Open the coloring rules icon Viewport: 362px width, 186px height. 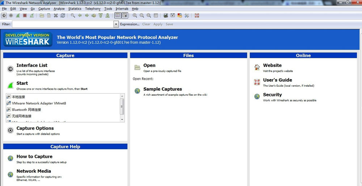(180, 16)
